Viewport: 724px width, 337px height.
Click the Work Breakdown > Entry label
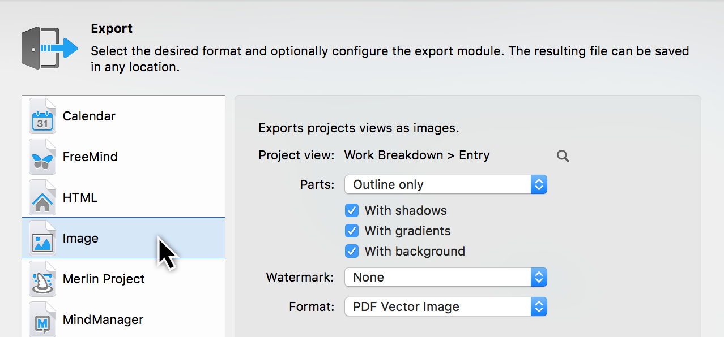(416, 155)
